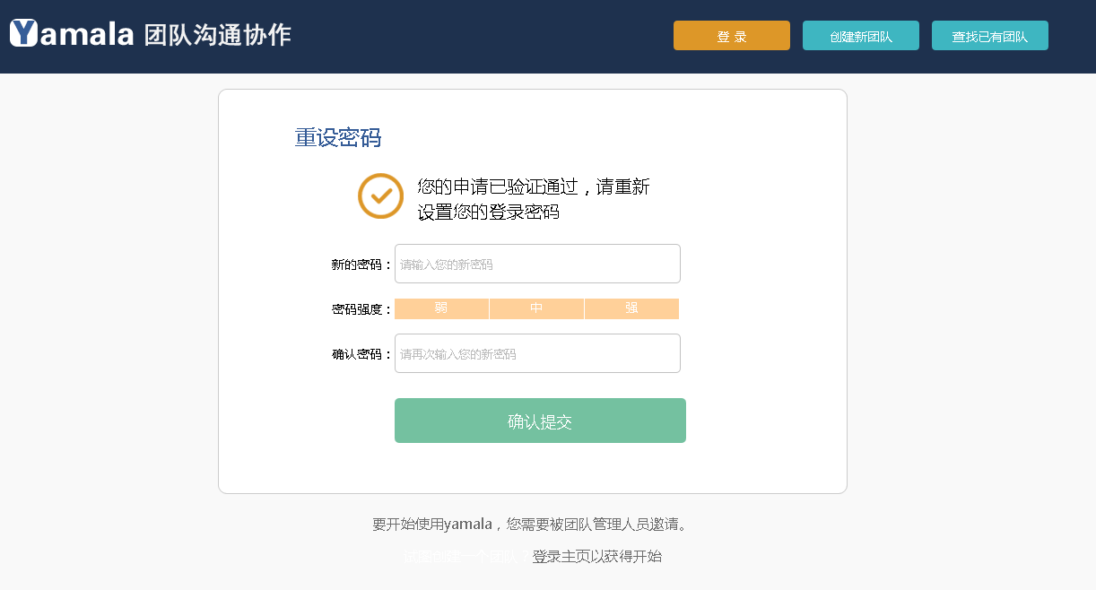1096x590 pixels.
Task: Focus the 请再次输入您的新密码 input field
Action: click(x=537, y=353)
